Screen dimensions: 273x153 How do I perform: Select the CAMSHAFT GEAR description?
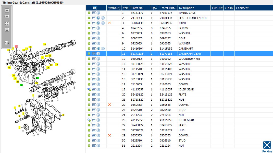tap(190, 54)
